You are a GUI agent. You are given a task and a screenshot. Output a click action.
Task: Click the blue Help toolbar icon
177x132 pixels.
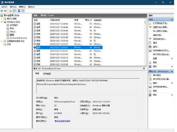click(19, 11)
